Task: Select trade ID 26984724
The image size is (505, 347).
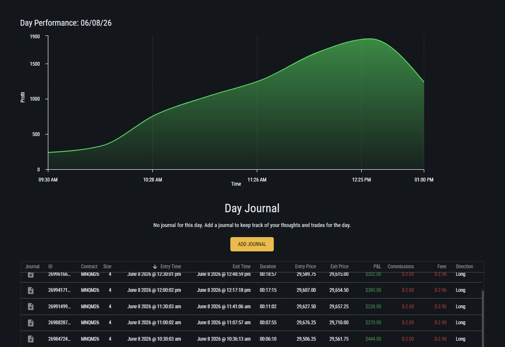Action: pyautogui.click(x=59, y=339)
